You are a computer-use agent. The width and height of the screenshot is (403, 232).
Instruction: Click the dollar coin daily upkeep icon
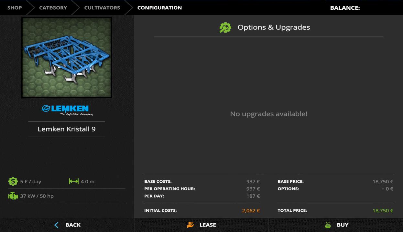point(13,181)
